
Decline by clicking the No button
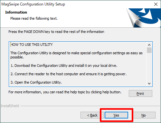(x=144, y=115)
